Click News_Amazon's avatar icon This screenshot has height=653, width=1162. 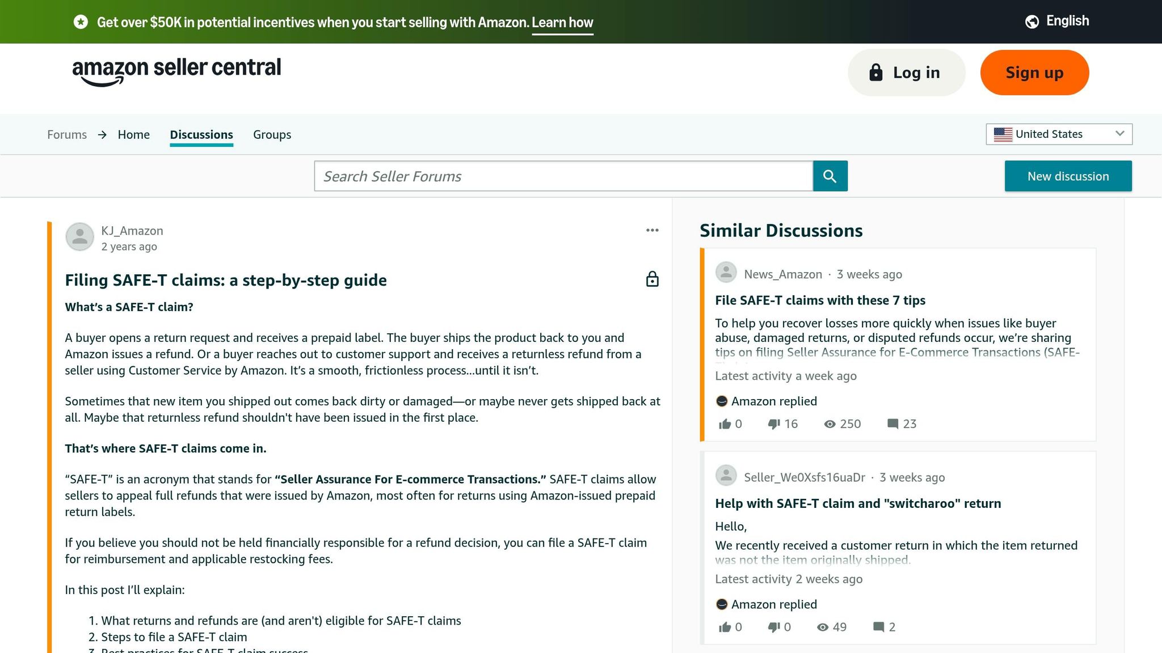click(726, 273)
